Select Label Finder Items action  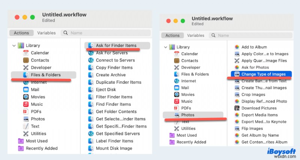click(115, 141)
